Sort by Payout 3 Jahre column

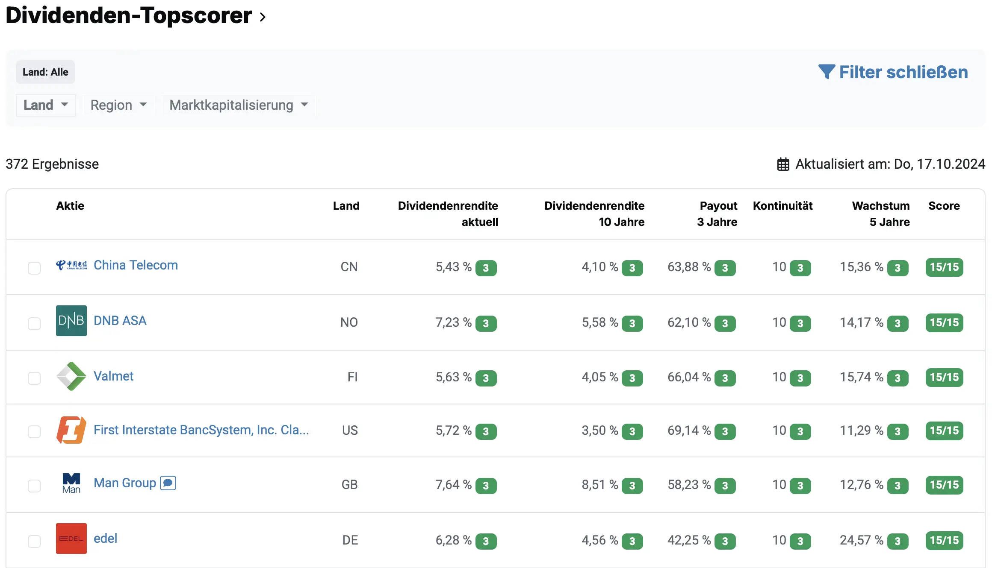pyautogui.click(x=717, y=214)
